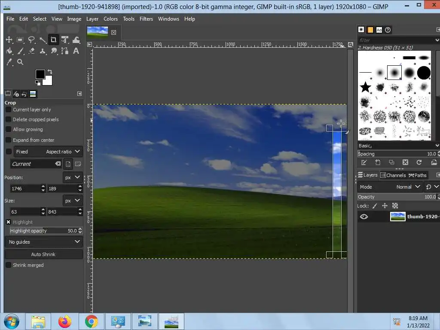Refresh the brushes list
The width and height of the screenshot is (440, 330).
pos(419,162)
